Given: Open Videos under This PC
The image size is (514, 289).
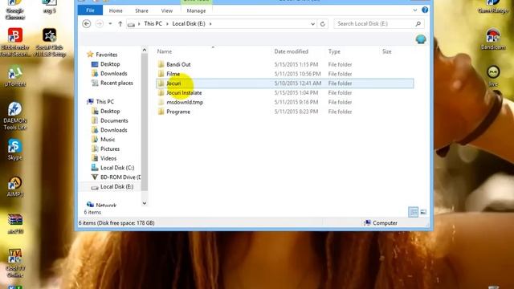Looking at the screenshot, I should pos(108,158).
